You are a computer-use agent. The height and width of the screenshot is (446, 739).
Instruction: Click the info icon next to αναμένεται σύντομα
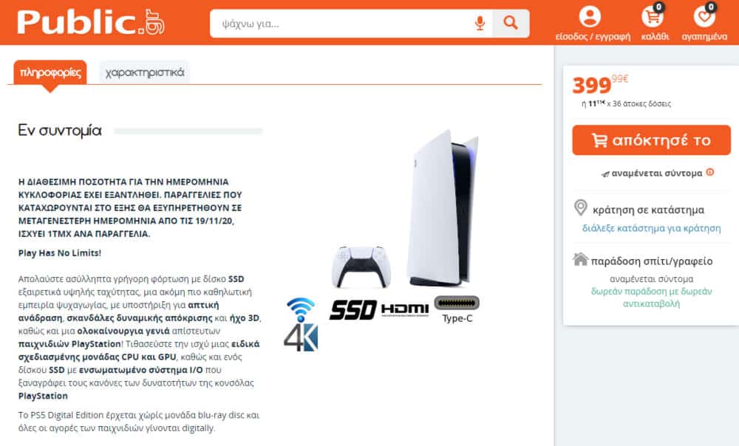(x=710, y=172)
